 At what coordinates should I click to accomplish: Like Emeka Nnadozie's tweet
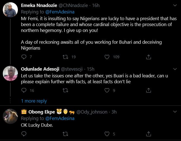point(107,57)
